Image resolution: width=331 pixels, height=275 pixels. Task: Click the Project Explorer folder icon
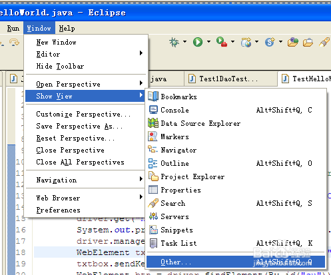[153, 176]
